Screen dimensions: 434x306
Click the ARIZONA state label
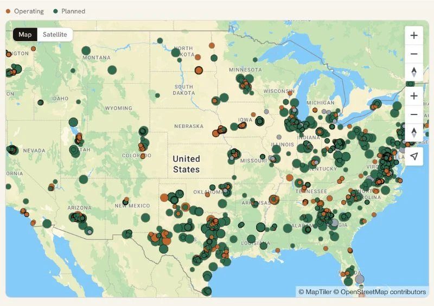coord(79,208)
